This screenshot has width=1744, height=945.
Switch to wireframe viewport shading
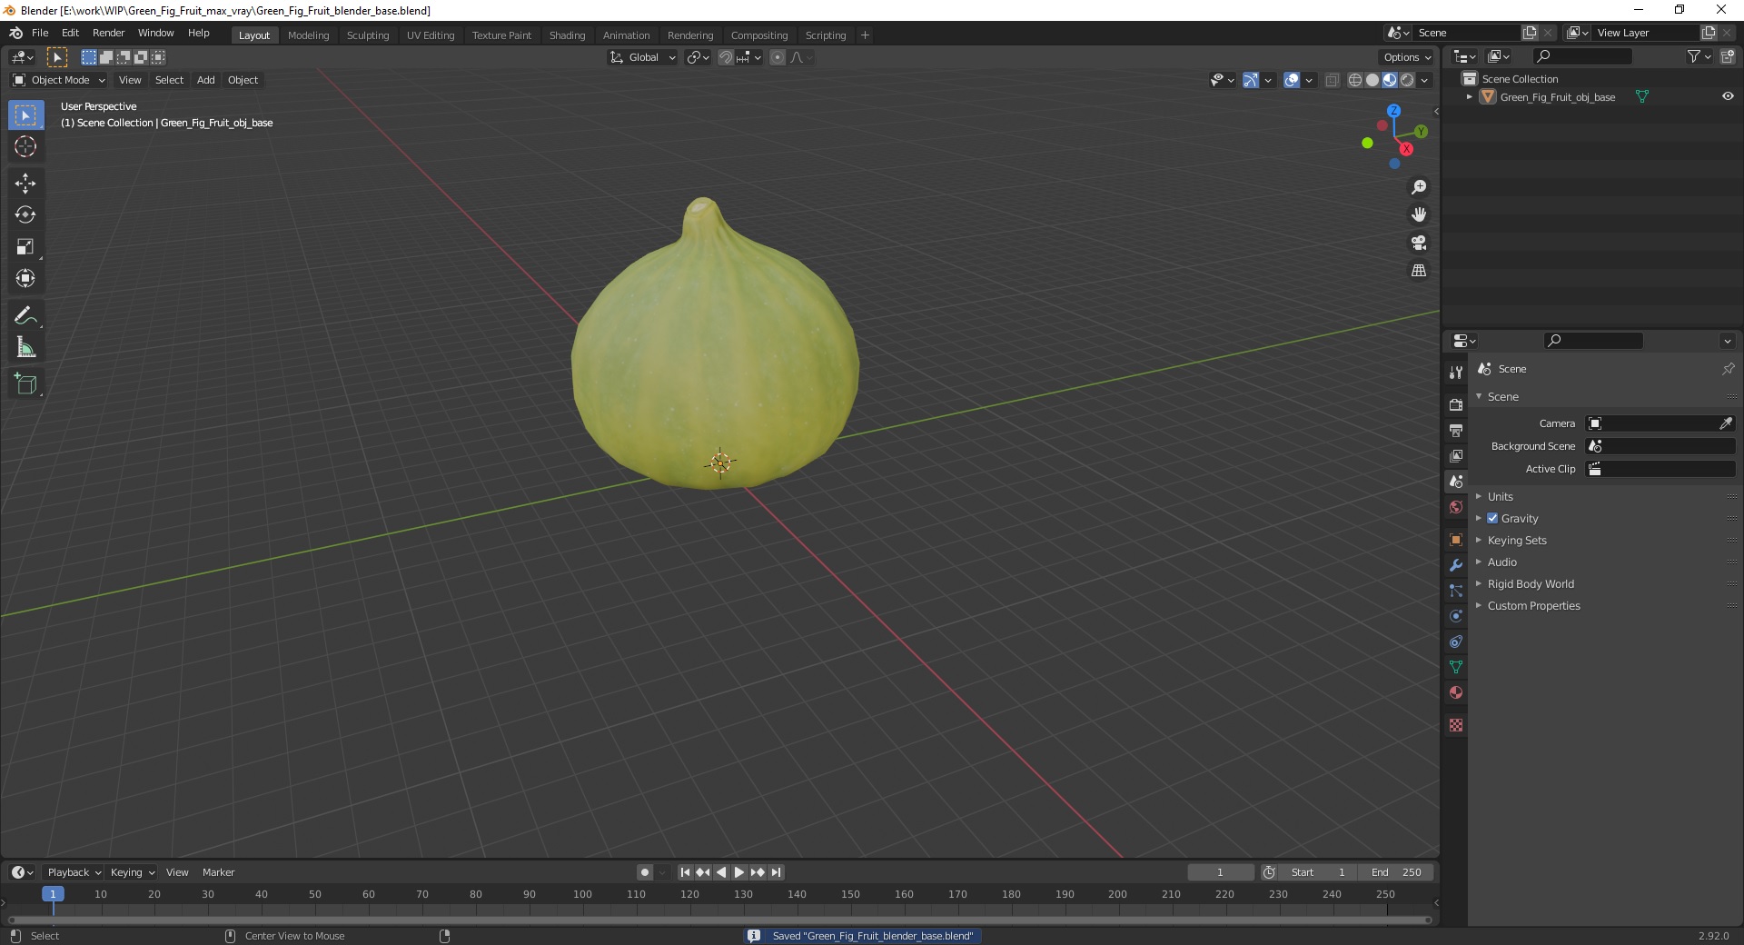point(1355,80)
